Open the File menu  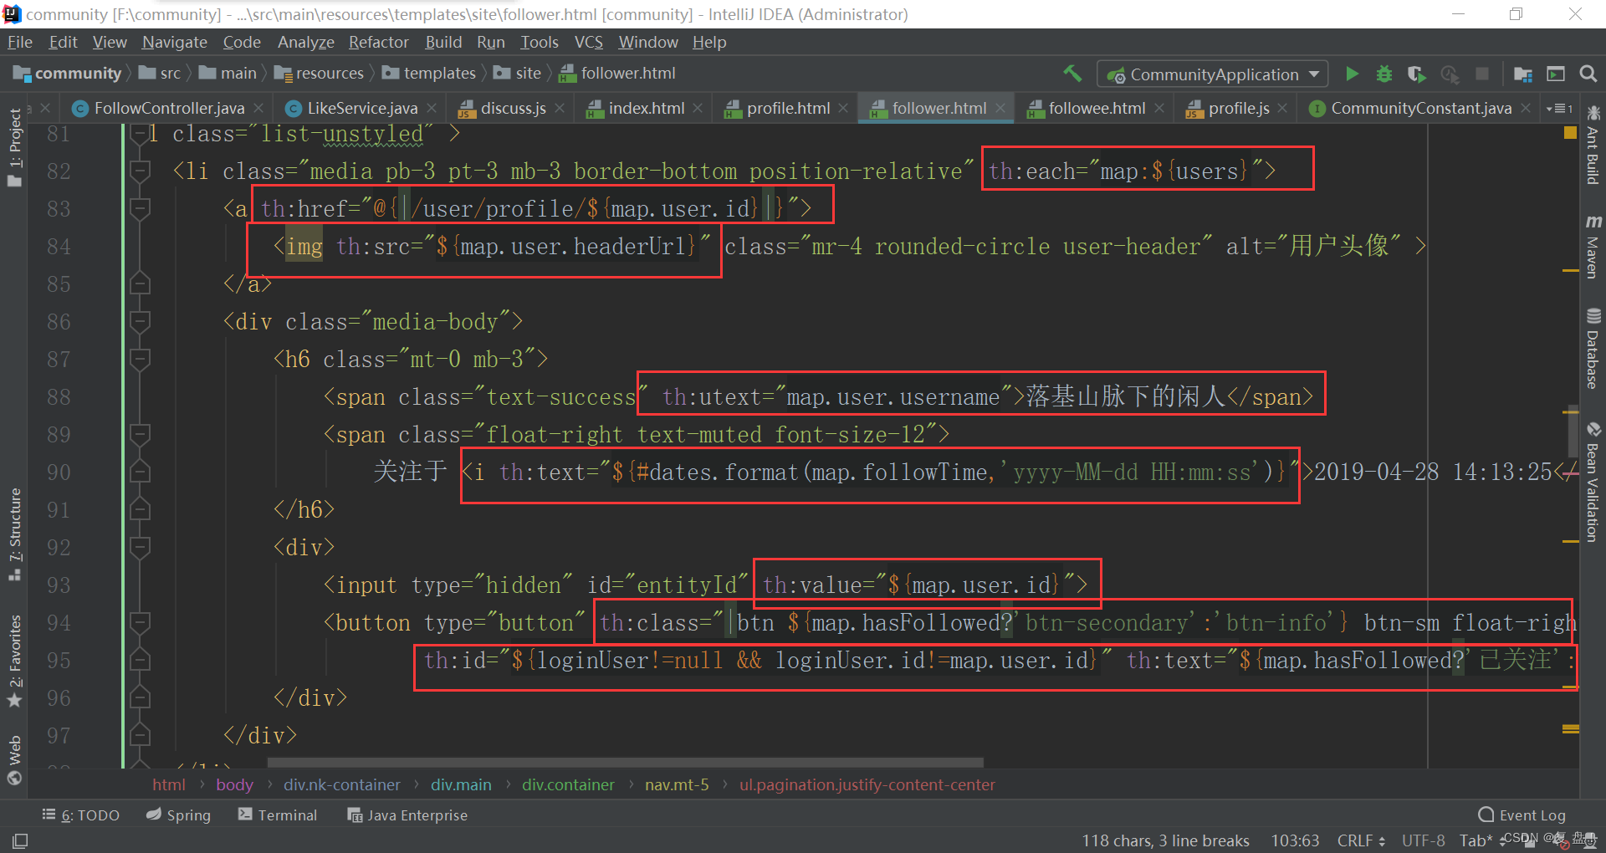pos(19,42)
